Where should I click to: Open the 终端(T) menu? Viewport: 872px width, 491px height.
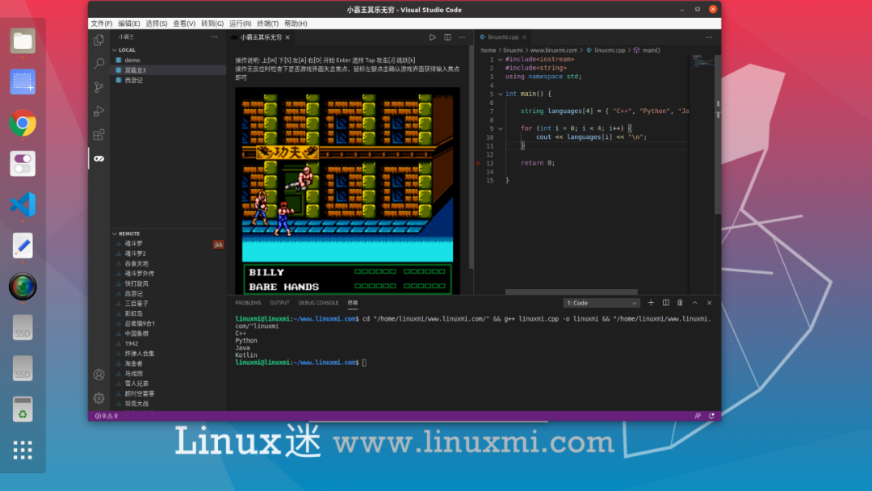tap(267, 23)
